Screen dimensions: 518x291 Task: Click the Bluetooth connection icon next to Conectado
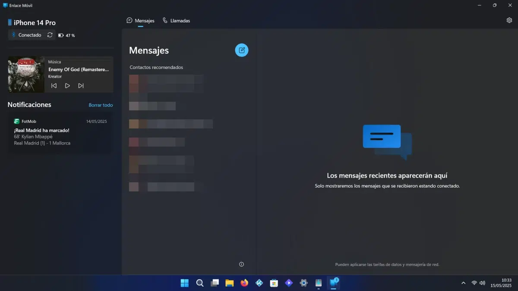click(14, 35)
